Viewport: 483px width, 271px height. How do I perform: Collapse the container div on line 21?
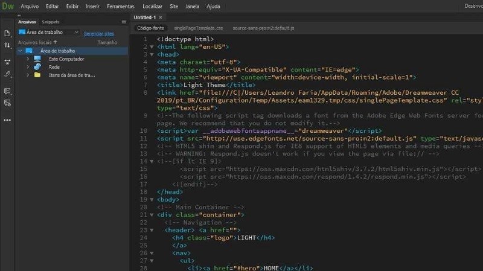coord(152,215)
